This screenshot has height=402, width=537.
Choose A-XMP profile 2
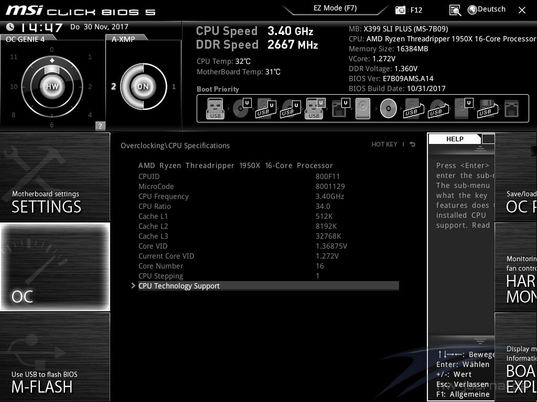point(113,86)
